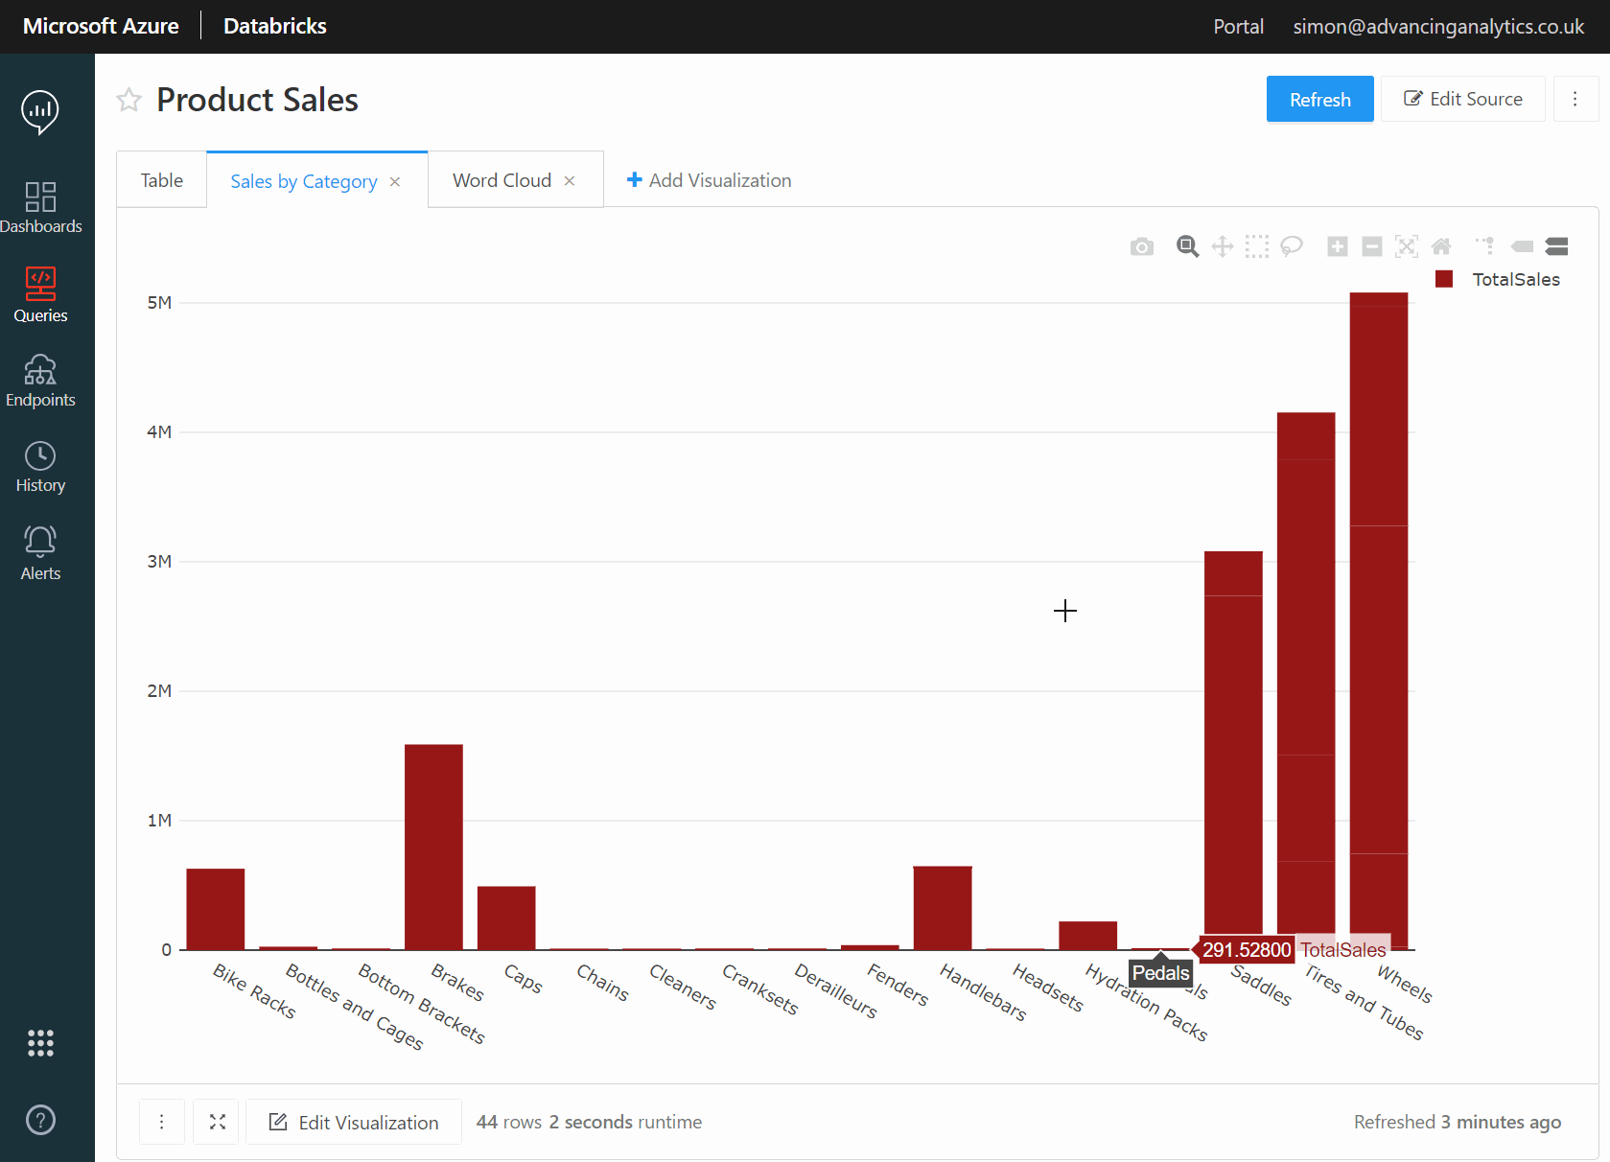Open the three-dot menu beside Edit Source
Viewport: 1610px width, 1162px height.
(1575, 99)
